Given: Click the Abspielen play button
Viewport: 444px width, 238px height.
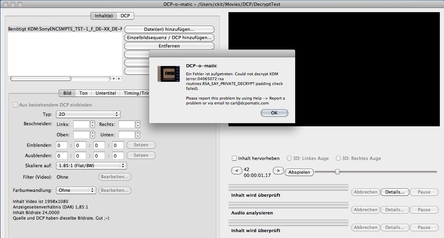Looking at the screenshot, I should [x=299, y=172].
